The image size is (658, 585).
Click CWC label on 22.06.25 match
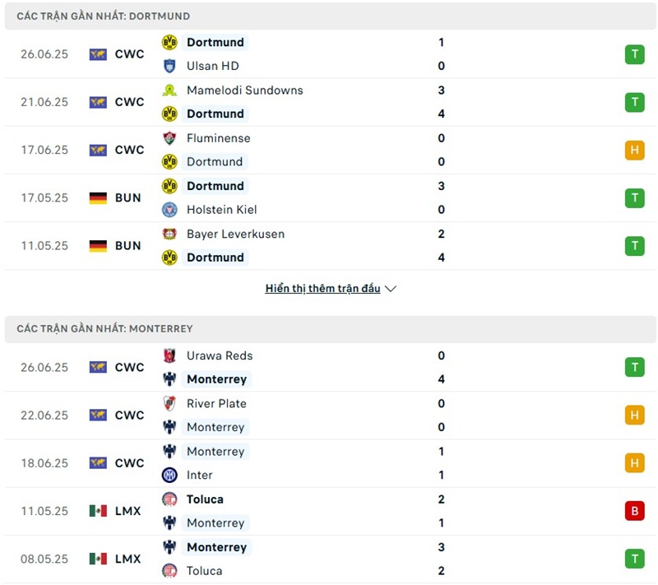[x=129, y=415]
